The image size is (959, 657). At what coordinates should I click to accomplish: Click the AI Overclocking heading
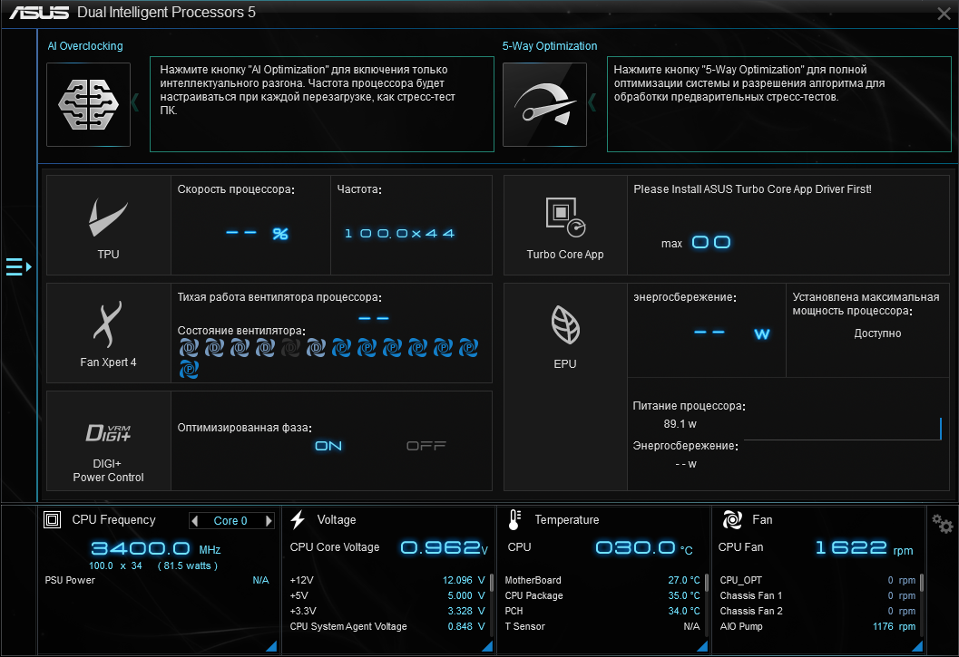(x=85, y=46)
